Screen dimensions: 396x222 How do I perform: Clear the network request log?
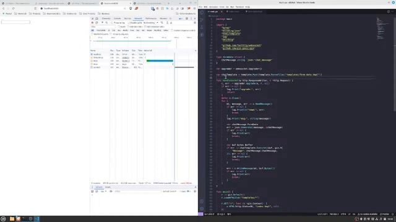coord(97,23)
